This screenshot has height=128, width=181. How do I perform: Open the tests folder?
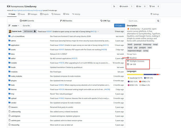coord(13,85)
